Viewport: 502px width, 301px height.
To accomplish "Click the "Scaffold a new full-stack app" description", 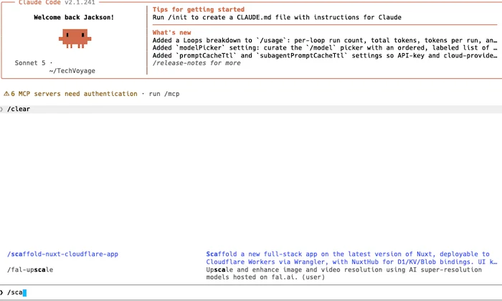I will coord(351,258).
